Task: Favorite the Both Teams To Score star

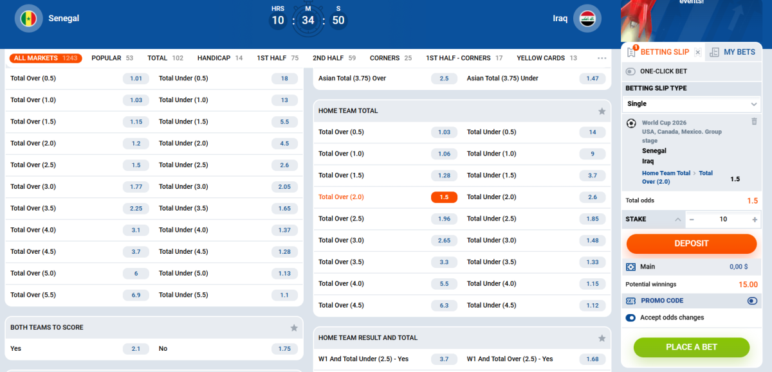Action: [294, 328]
